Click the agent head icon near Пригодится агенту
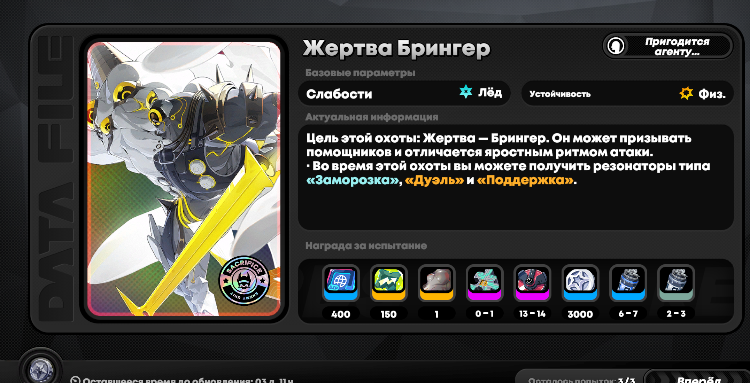 [x=616, y=46]
